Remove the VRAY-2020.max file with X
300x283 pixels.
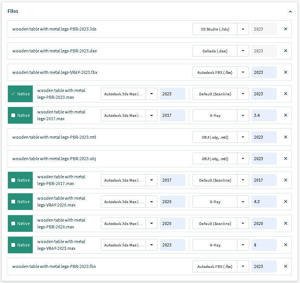285,202
